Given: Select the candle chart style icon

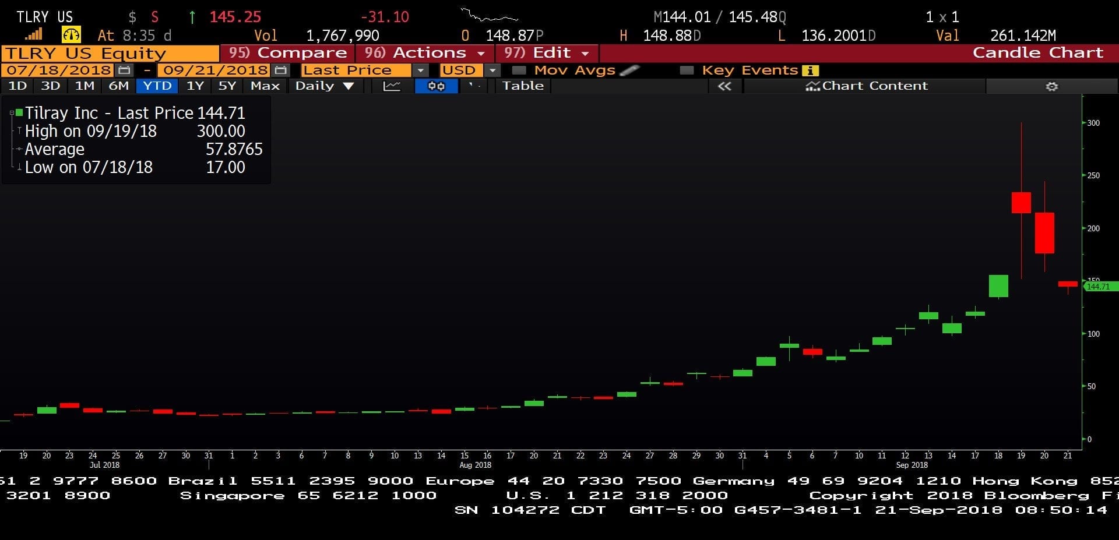Looking at the screenshot, I should (x=436, y=86).
